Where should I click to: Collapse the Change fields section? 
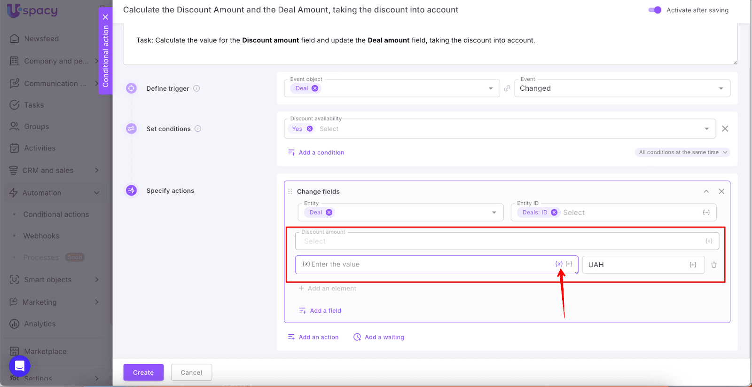(x=706, y=191)
